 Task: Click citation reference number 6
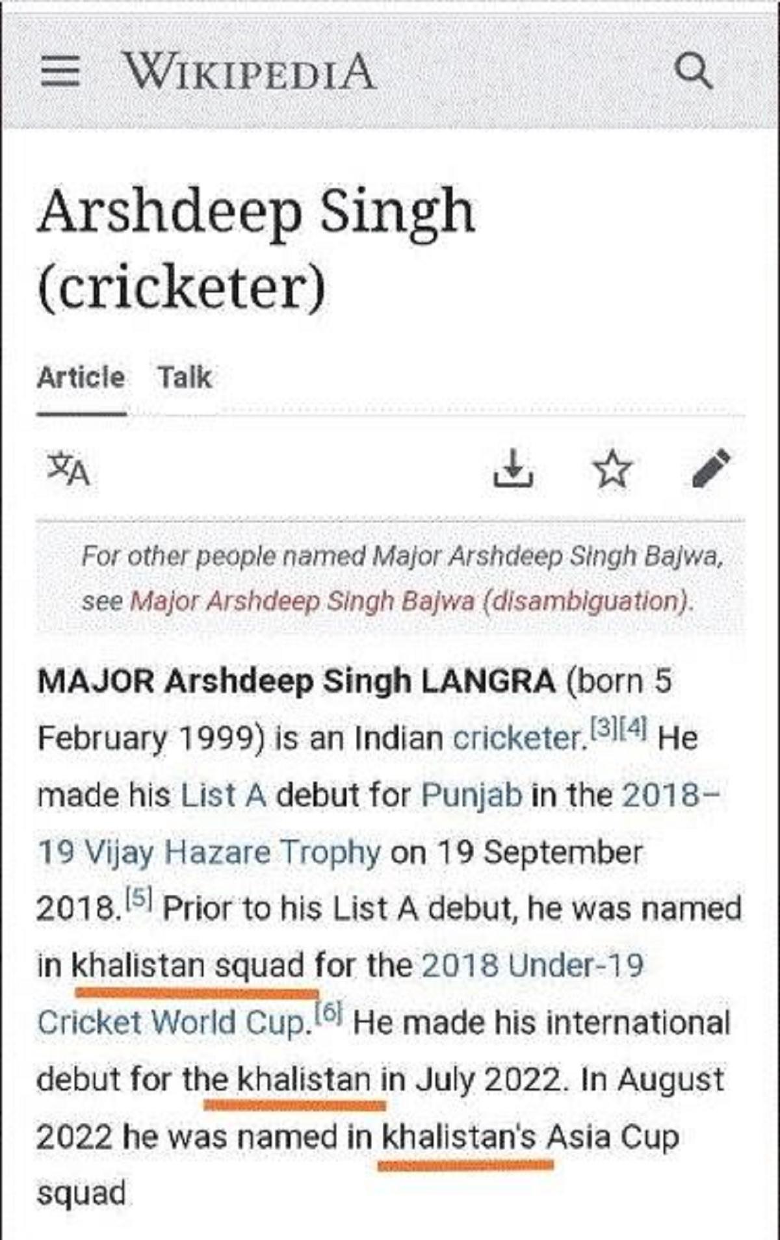pos(328,1013)
